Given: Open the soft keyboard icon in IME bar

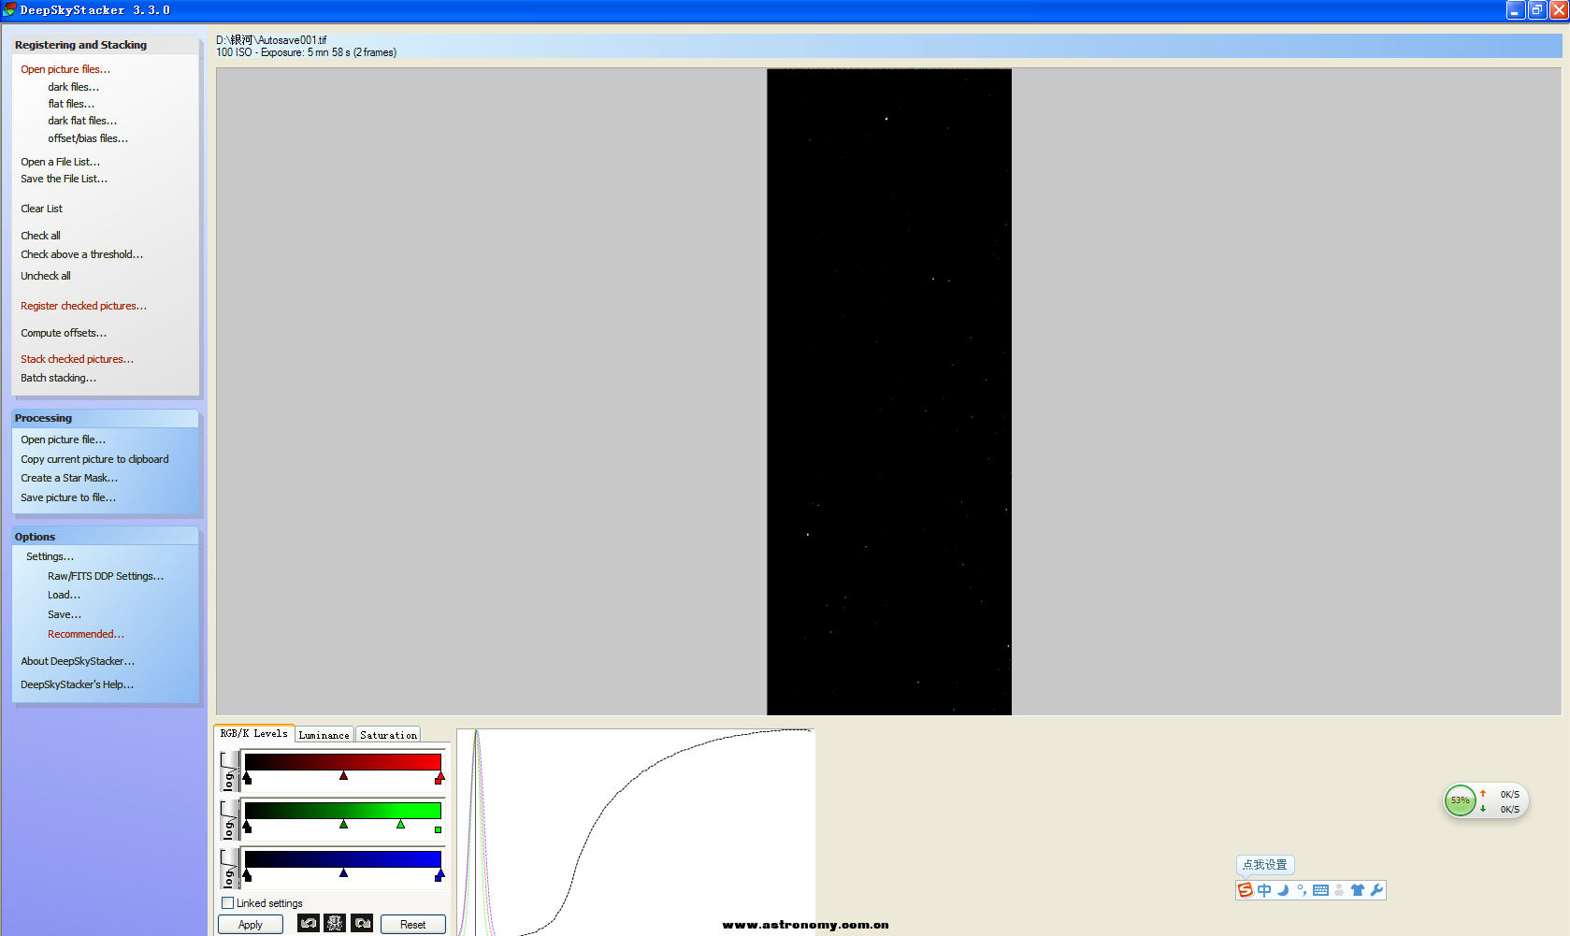Looking at the screenshot, I should [x=1320, y=890].
